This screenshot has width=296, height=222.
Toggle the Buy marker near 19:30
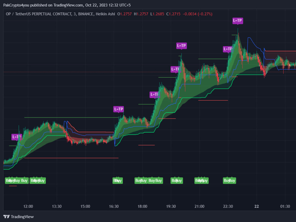[177, 180]
